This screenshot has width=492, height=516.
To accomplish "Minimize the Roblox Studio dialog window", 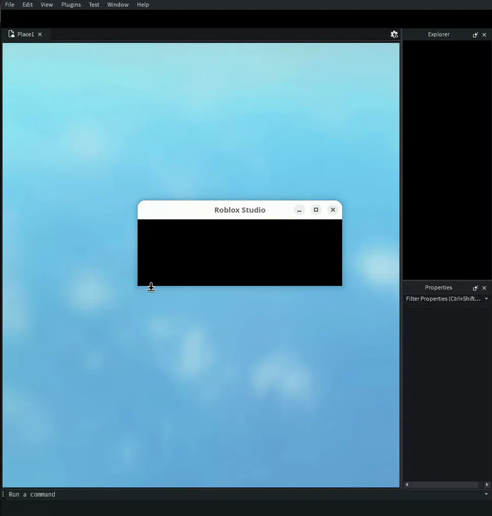I will [299, 210].
